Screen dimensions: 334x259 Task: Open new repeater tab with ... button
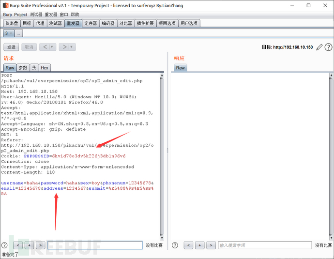(18, 33)
